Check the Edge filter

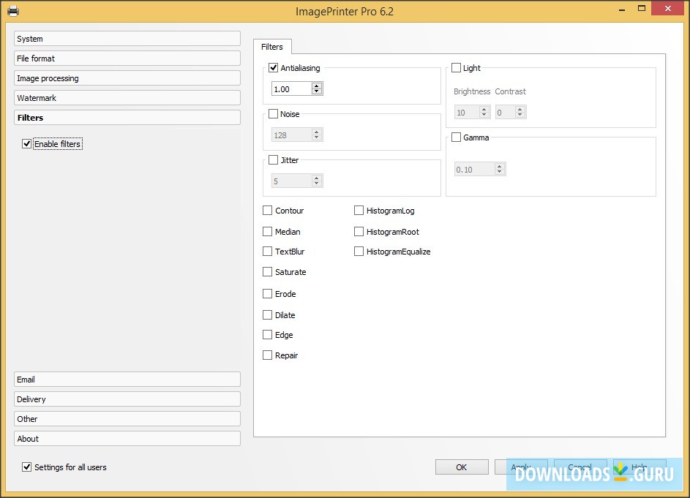267,335
